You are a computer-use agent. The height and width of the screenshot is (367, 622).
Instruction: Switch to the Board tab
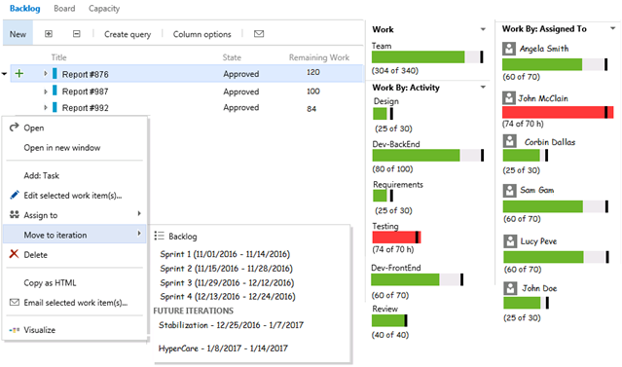coord(64,9)
